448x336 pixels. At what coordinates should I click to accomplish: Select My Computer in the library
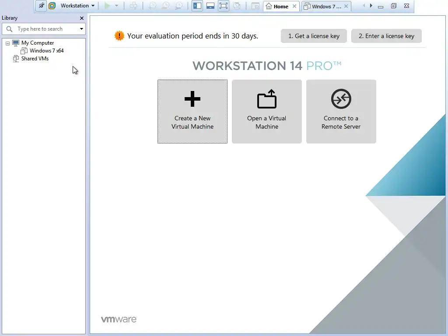38,43
